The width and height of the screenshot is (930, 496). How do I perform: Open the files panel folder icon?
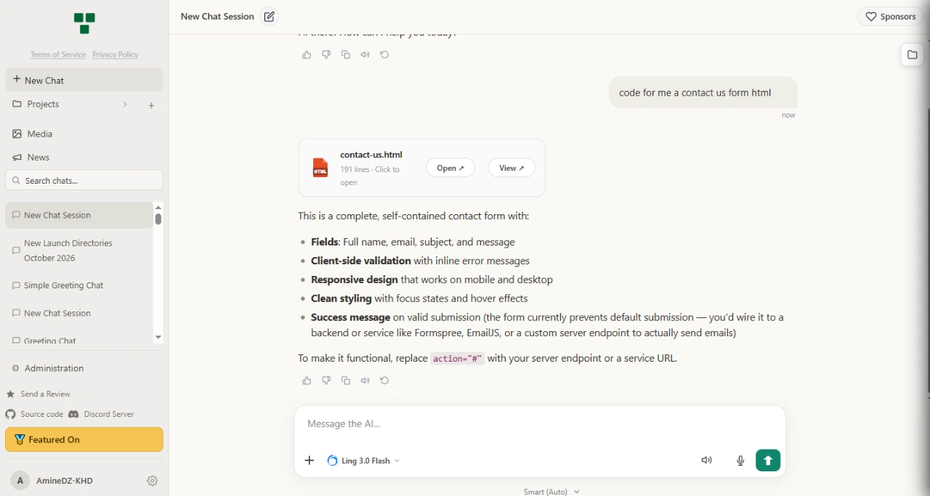(x=913, y=55)
